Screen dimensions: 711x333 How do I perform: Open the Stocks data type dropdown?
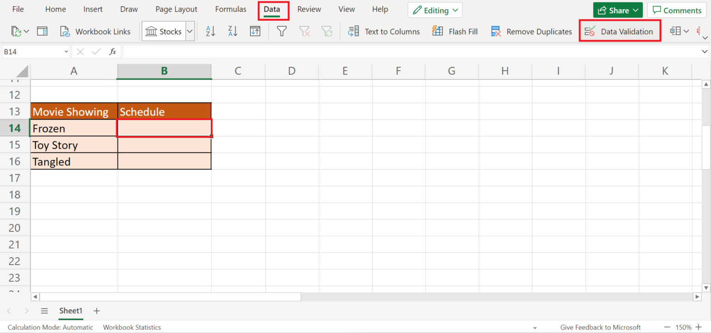click(190, 31)
